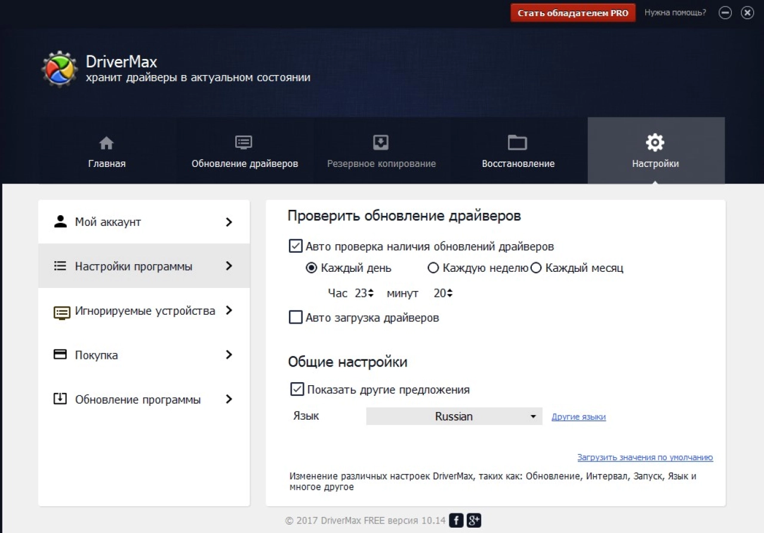
Task: Click the list icon beside Настройки программы
Action: tap(60, 266)
